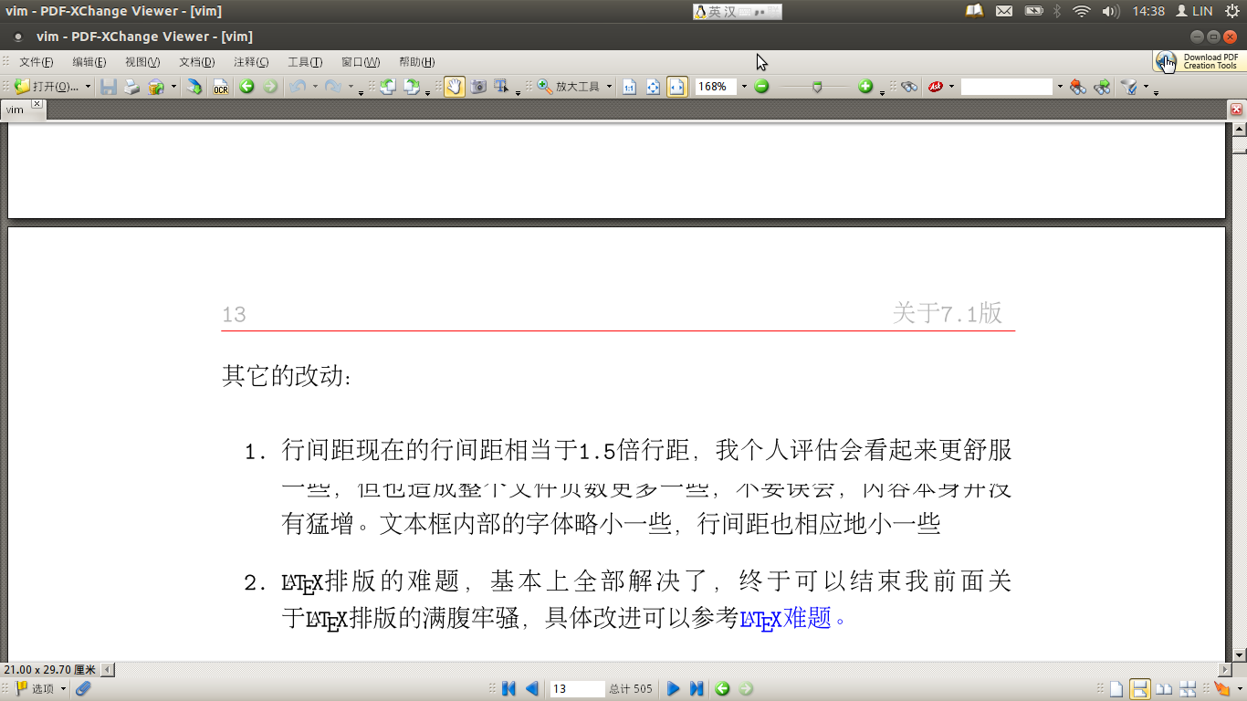Run OCR on the document
1247x701 pixels.
pos(221,87)
